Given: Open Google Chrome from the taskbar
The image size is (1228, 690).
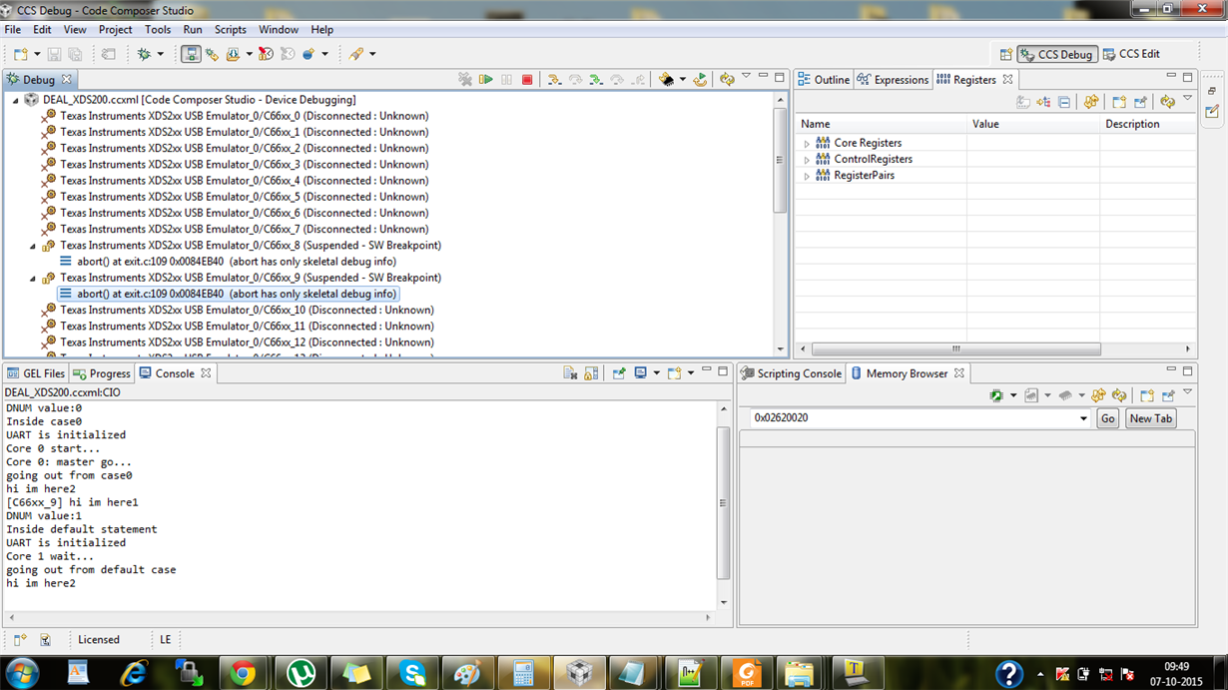Looking at the screenshot, I should tap(243, 674).
